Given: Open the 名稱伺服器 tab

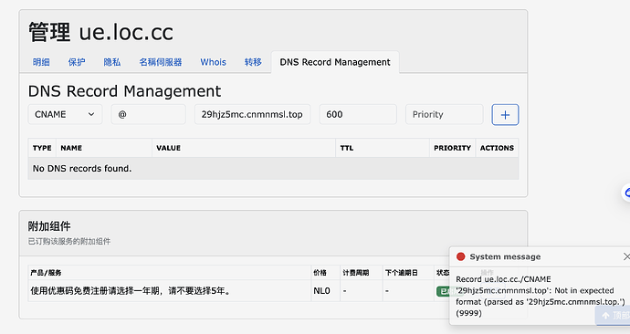Looking at the screenshot, I should tap(161, 62).
